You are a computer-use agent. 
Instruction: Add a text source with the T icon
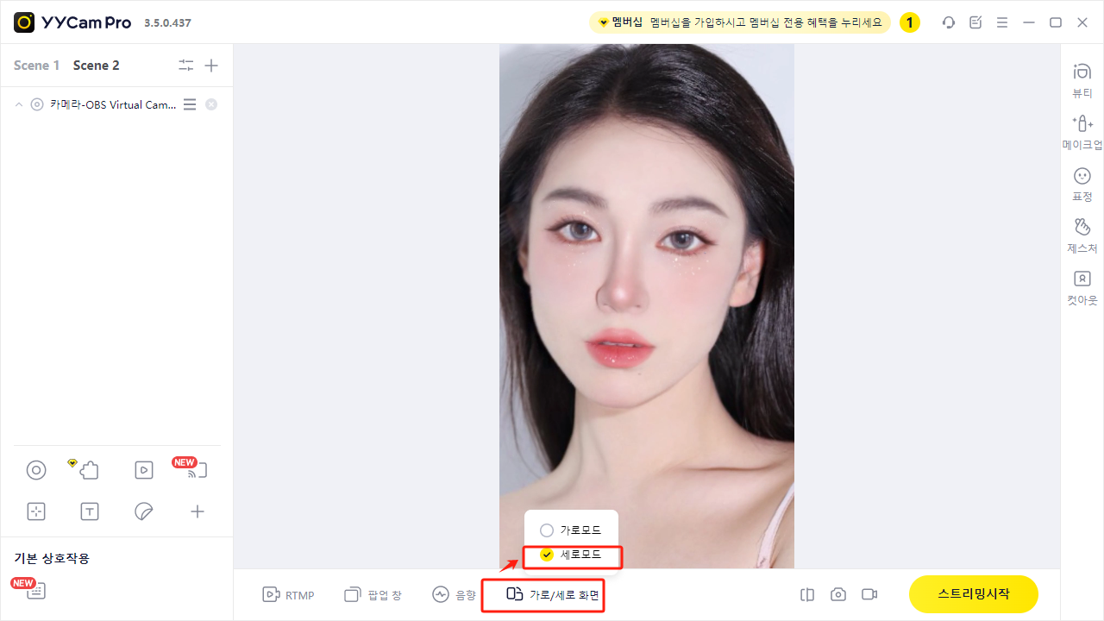coord(90,511)
